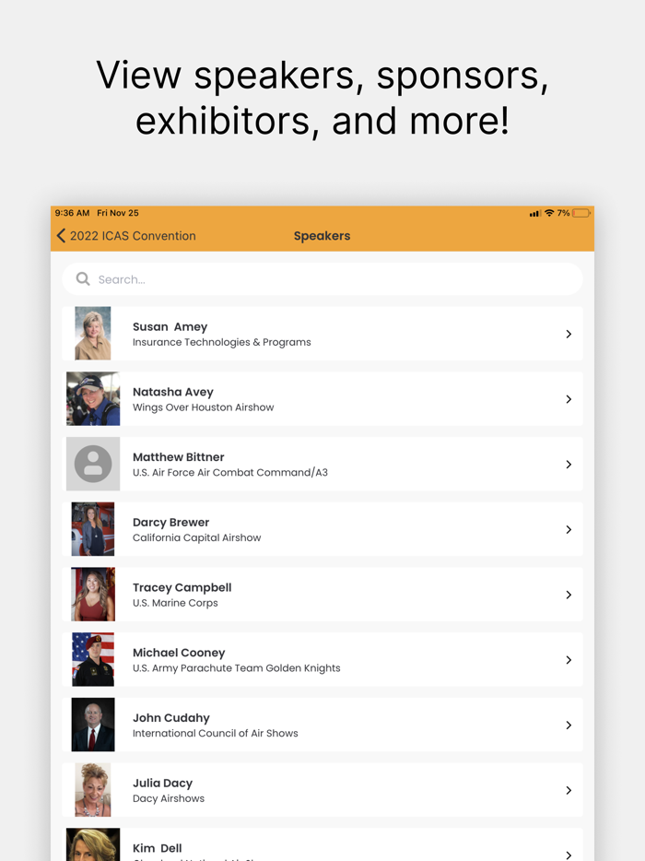Open Darcy Brewer's photo thumbnail
The image size is (645, 861).
tap(93, 529)
